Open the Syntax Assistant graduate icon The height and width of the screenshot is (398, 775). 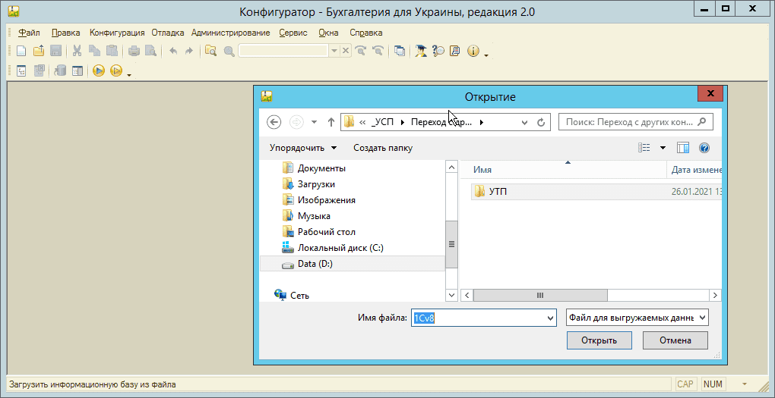(x=421, y=51)
